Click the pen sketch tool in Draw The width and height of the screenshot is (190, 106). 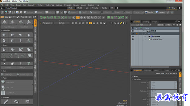tap(4, 50)
